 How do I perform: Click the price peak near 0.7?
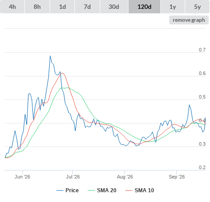(50, 56)
